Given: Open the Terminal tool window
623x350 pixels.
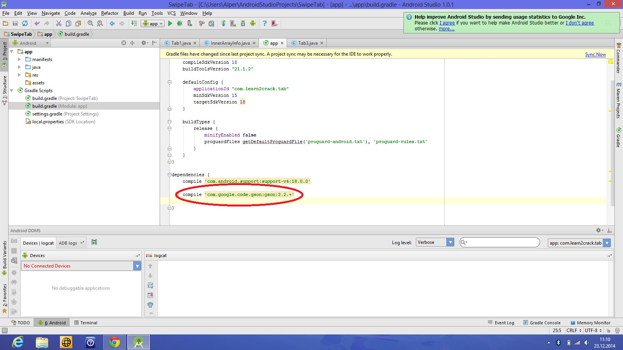Looking at the screenshot, I should (x=86, y=323).
